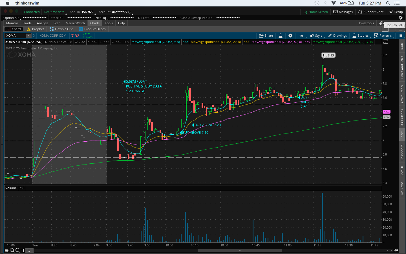Open the 1m timeframe dropdown

coord(301,36)
